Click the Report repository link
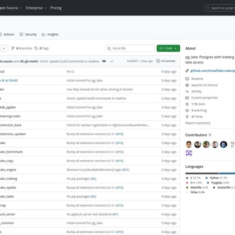Screen dimensions: 235x235 pos(198,123)
